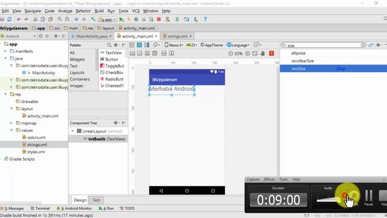The height and width of the screenshot is (218, 387).
Task: Toggle the expand horizontally layout icon
Action: pos(164,53)
